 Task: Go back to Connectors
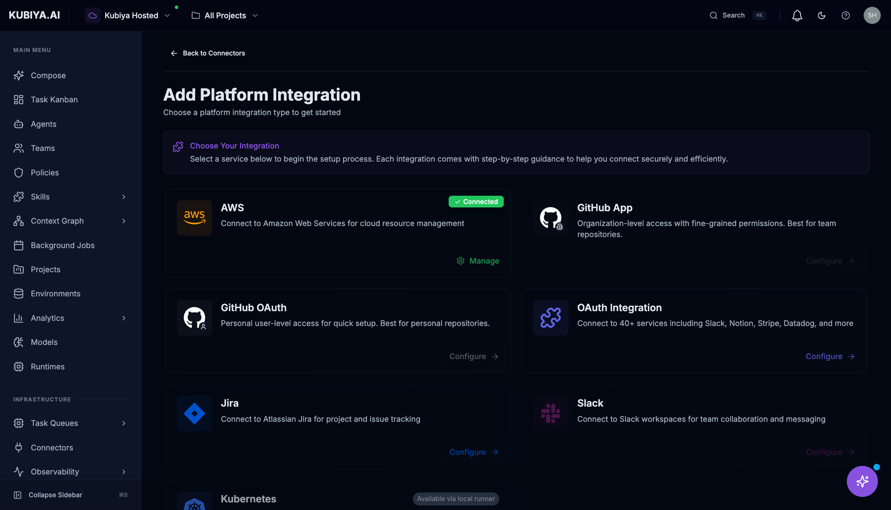click(x=208, y=53)
